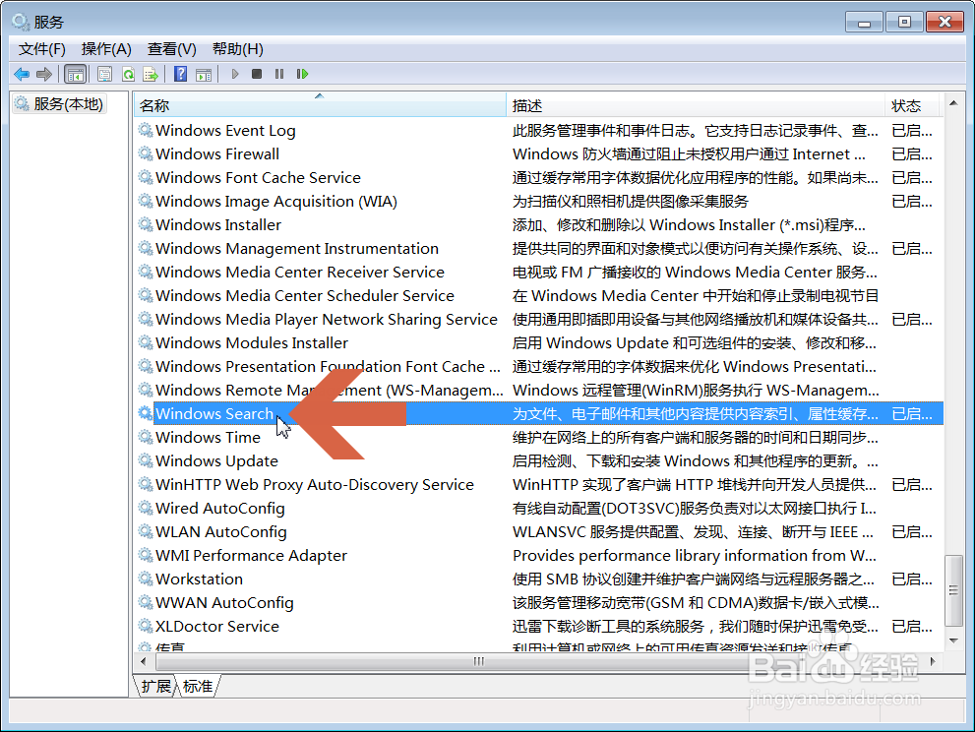The width and height of the screenshot is (975, 732).
Task: Select the Windows Event Log service
Action: [538, 131]
